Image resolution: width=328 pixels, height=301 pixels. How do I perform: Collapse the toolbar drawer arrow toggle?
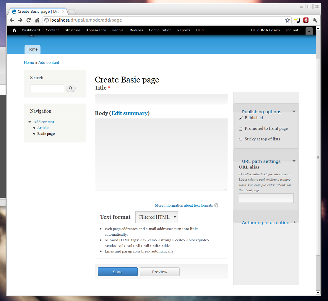[309, 31]
